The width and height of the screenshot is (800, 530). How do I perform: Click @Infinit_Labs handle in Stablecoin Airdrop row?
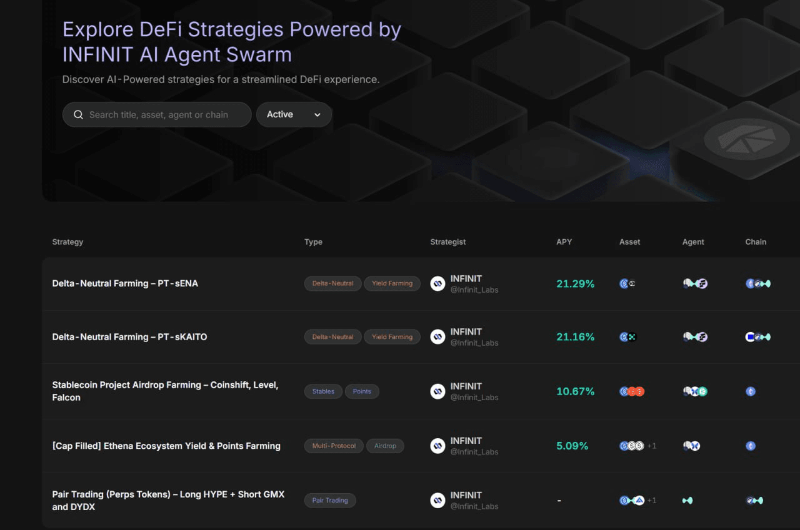pos(474,397)
